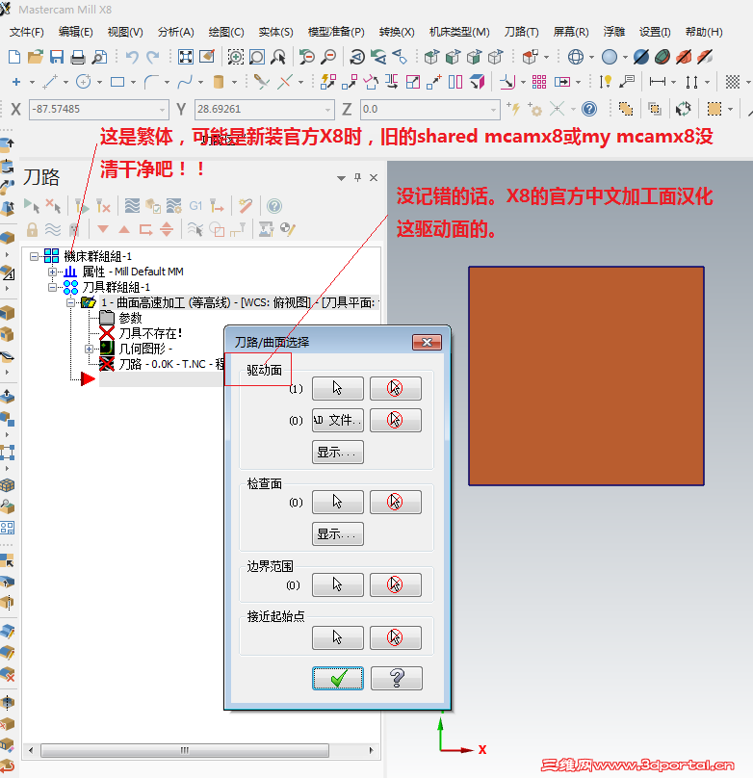Click the drive surface select arrow button

(x=338, y=388)
